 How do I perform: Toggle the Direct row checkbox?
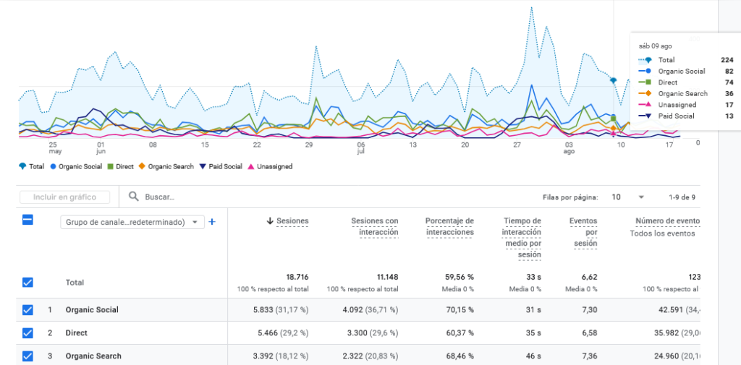(x=27, y=333)
